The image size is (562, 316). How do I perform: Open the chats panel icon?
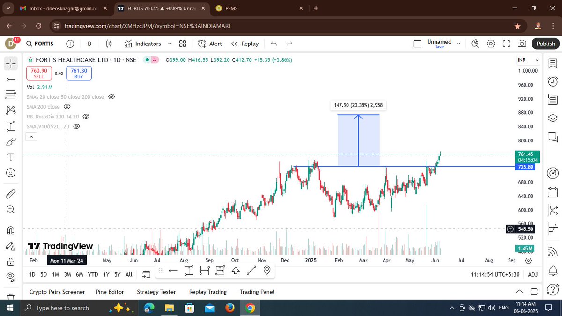coord(553,137)
